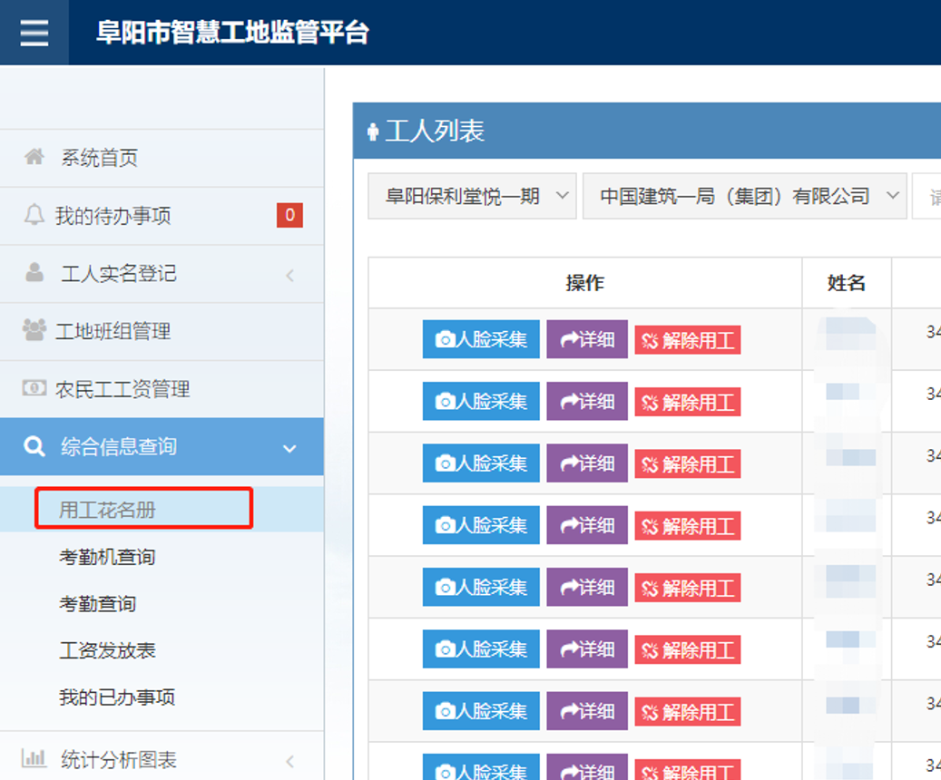Click the scissors icon on third-row 解除用工 button

pos(652,463)
